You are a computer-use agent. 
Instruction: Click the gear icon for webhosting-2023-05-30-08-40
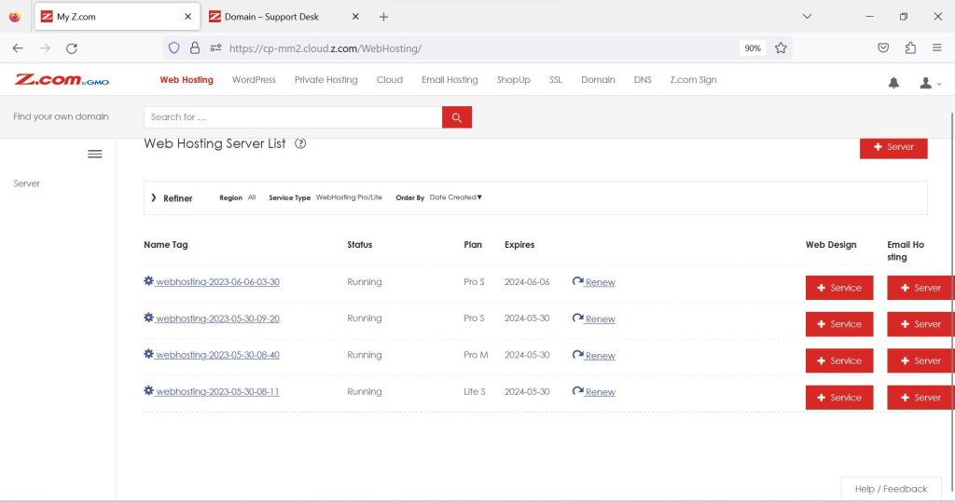pos(148,354)
